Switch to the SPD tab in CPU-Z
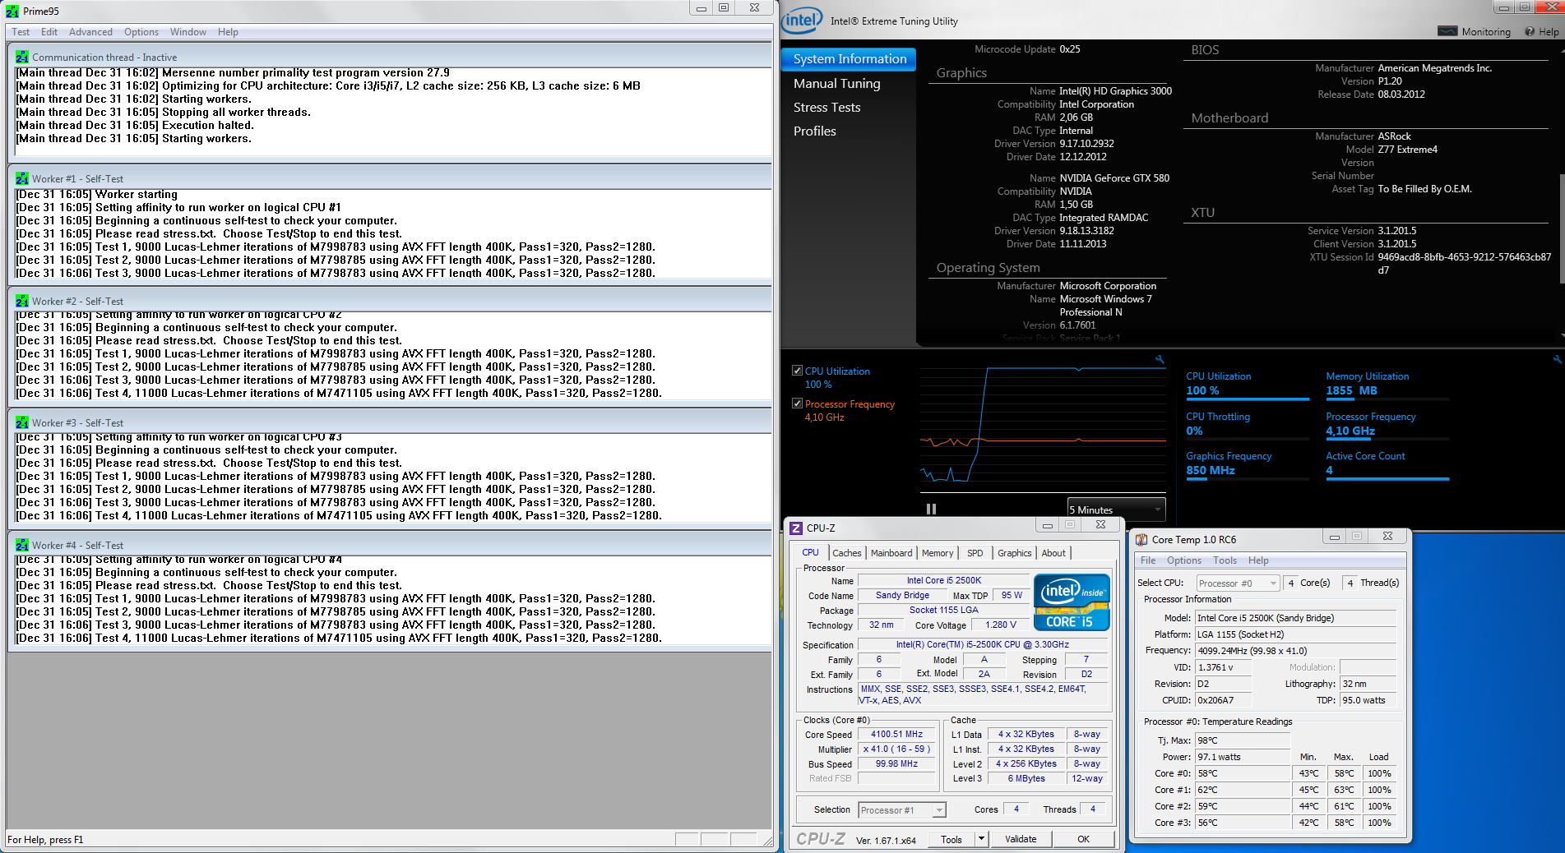 pyautogui.click(x=975, y=553)
